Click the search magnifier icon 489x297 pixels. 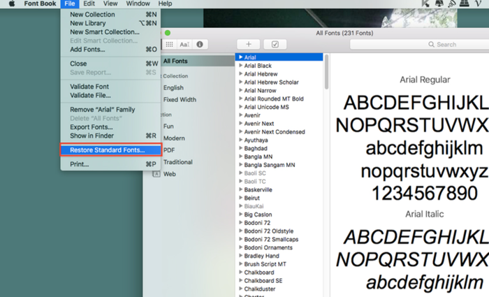pyautogui.click(x=431, y=44)
